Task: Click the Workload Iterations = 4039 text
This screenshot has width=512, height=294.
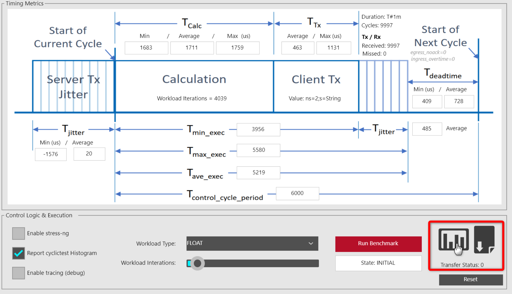Action: tap(192, 98)
